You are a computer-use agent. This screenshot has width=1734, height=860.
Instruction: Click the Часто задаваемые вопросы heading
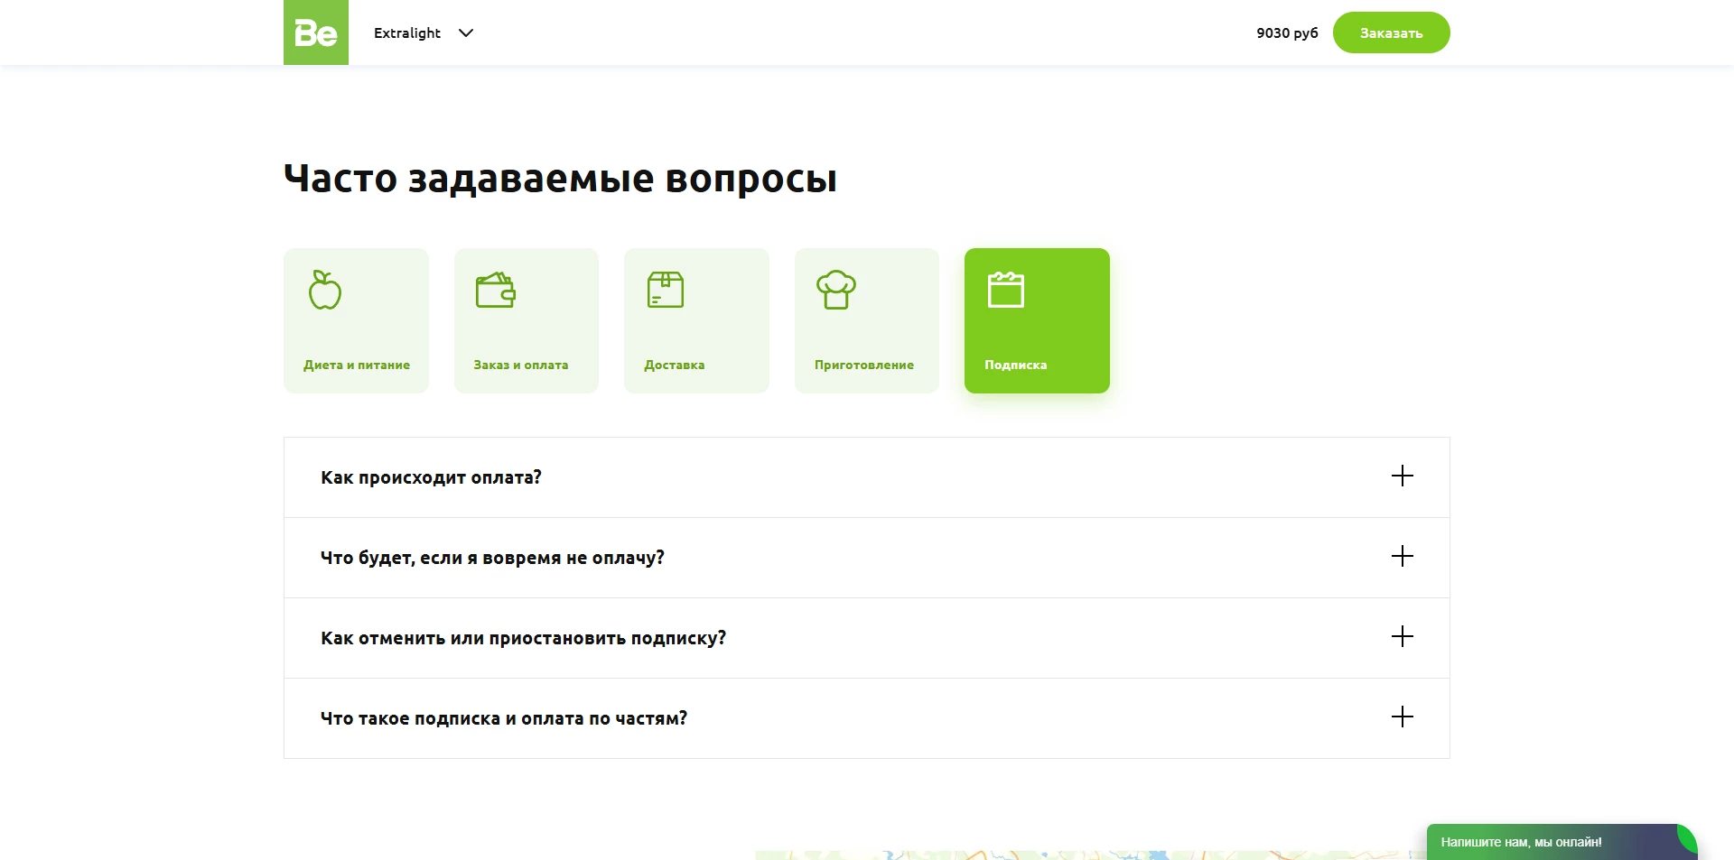(x=560, y=179)
